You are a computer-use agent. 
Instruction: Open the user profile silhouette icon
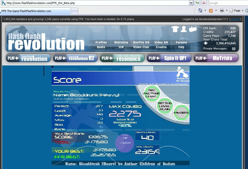click(184, 29)
